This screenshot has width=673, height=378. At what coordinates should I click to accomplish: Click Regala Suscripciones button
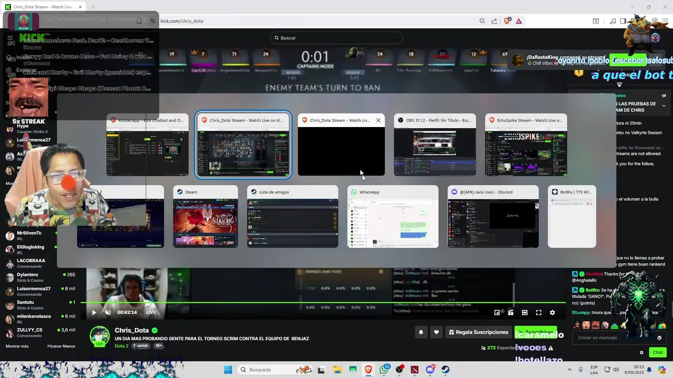pos(478,332)
